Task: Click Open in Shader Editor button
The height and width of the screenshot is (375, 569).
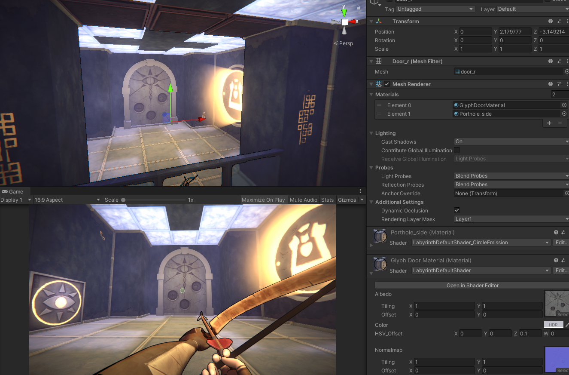Action: [x=472, y=285]
